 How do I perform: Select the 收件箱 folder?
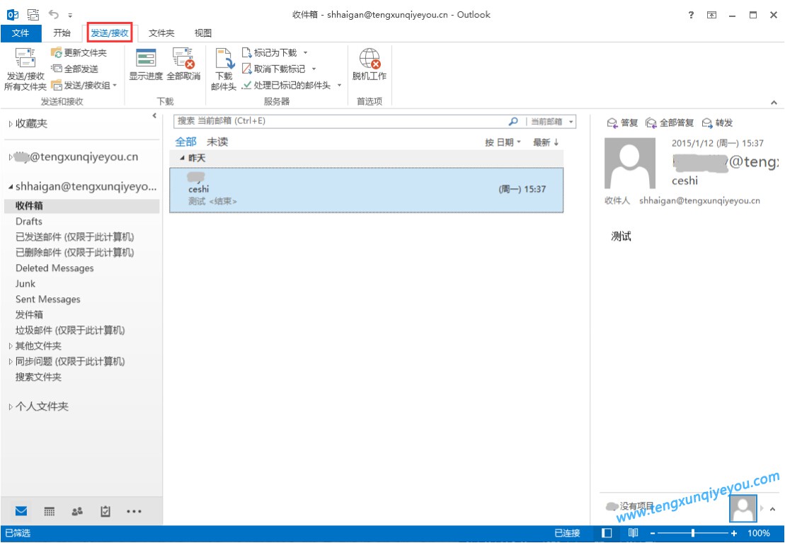(x=81, y=206)
